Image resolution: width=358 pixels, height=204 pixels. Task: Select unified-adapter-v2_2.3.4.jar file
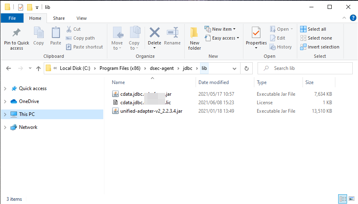pos(151,111)
